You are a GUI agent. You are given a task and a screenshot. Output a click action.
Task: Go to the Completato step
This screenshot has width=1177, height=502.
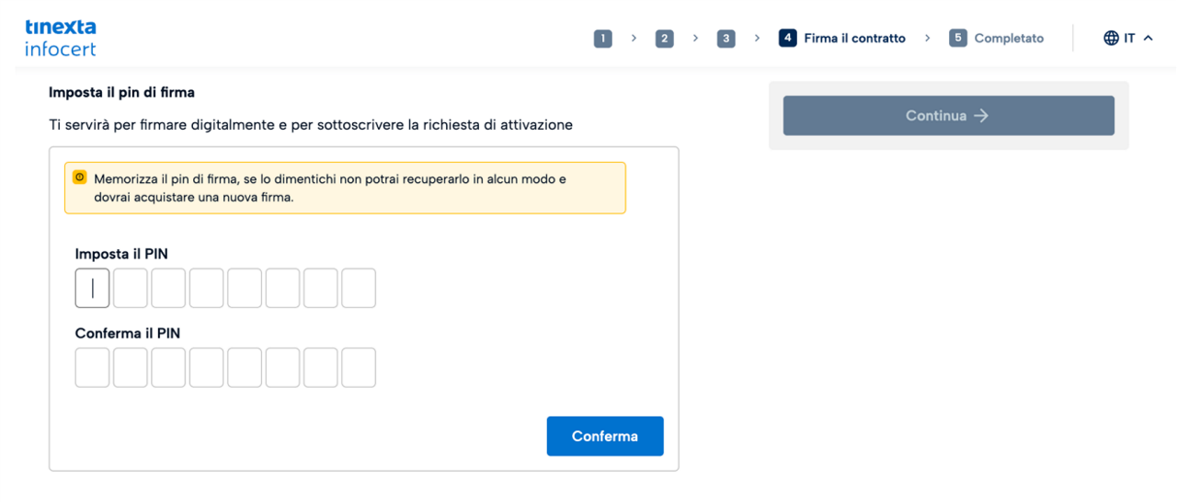point(1009,39)
